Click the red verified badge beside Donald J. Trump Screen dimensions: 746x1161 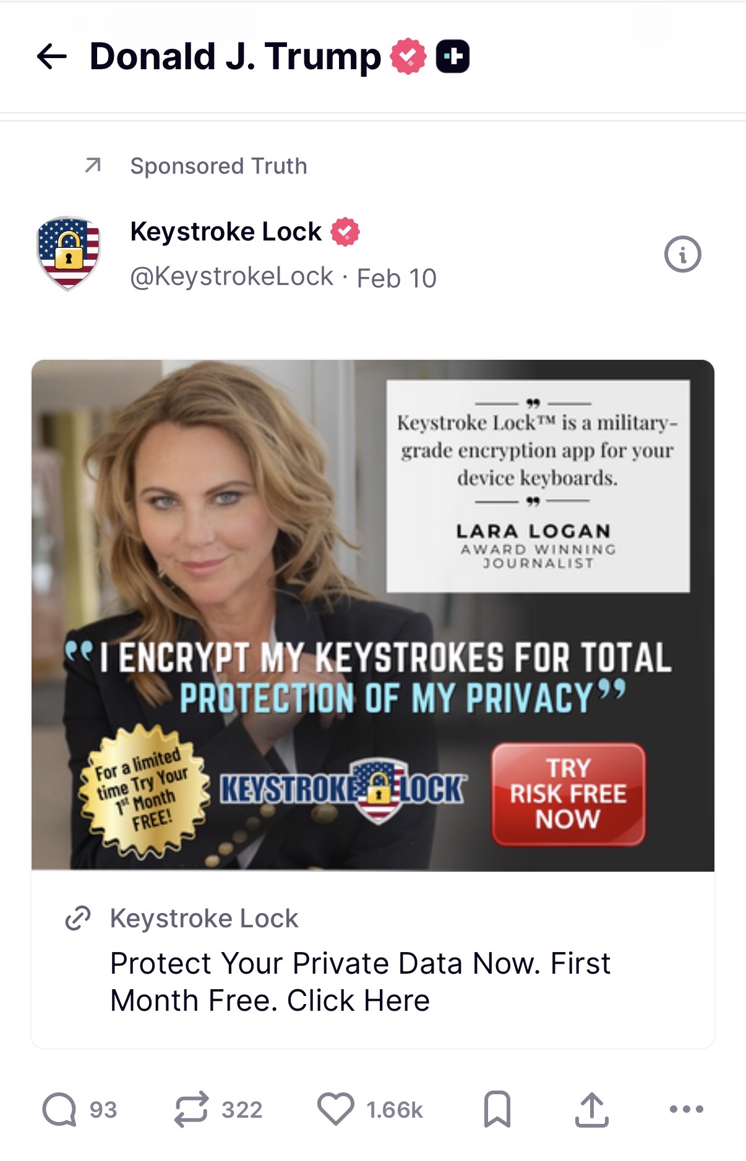point(408,56)
